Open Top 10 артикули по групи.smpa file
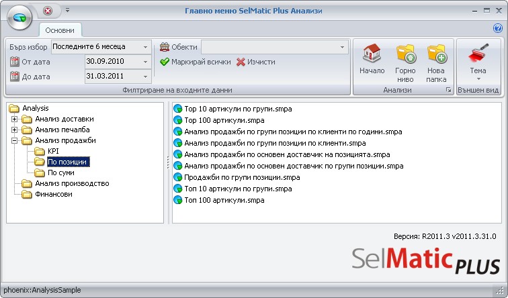This screenshot has width=508, height=298. (x=238, y=109)
